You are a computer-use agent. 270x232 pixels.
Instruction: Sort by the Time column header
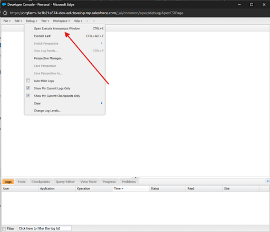point(130,188)
